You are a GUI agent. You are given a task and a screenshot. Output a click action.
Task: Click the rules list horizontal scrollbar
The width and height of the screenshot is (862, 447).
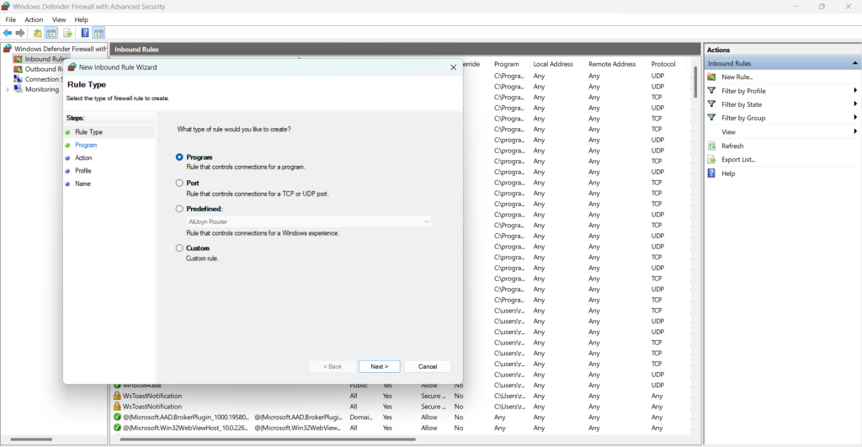268,439
